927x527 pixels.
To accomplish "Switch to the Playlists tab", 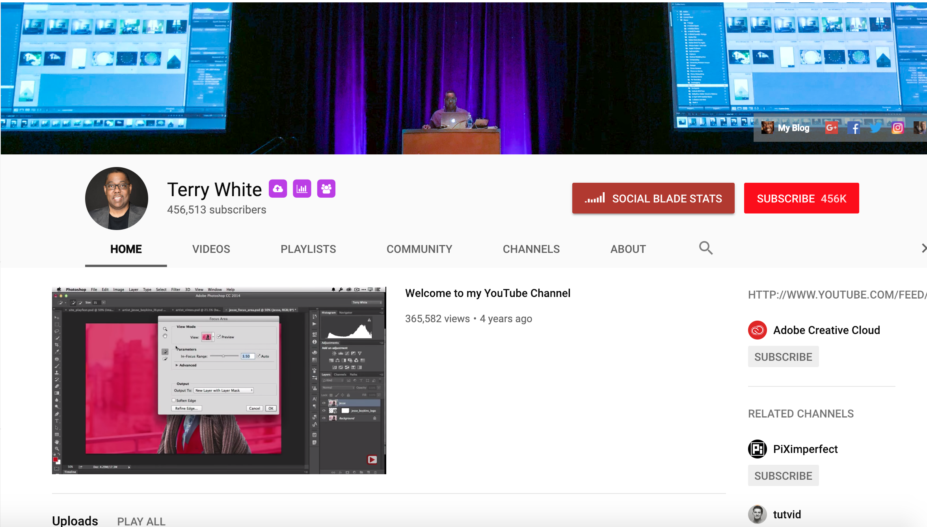I will pyautogui.click(x=308, y=249).
